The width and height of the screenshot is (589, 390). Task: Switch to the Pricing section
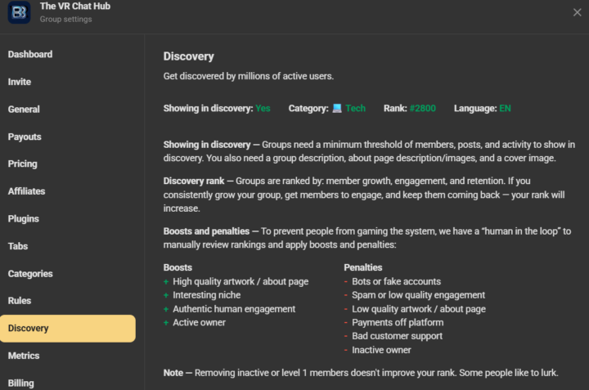tap(23, 164)
